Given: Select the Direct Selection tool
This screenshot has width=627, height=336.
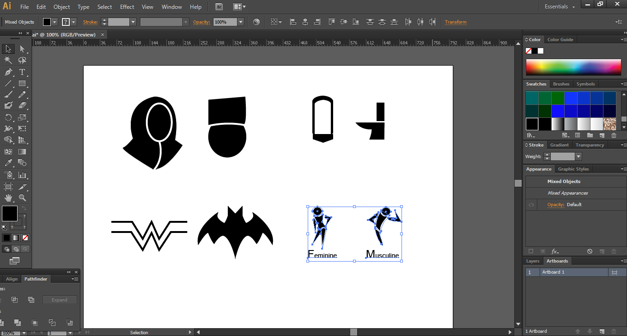Looking at the screenshot, I should (22, 49).
